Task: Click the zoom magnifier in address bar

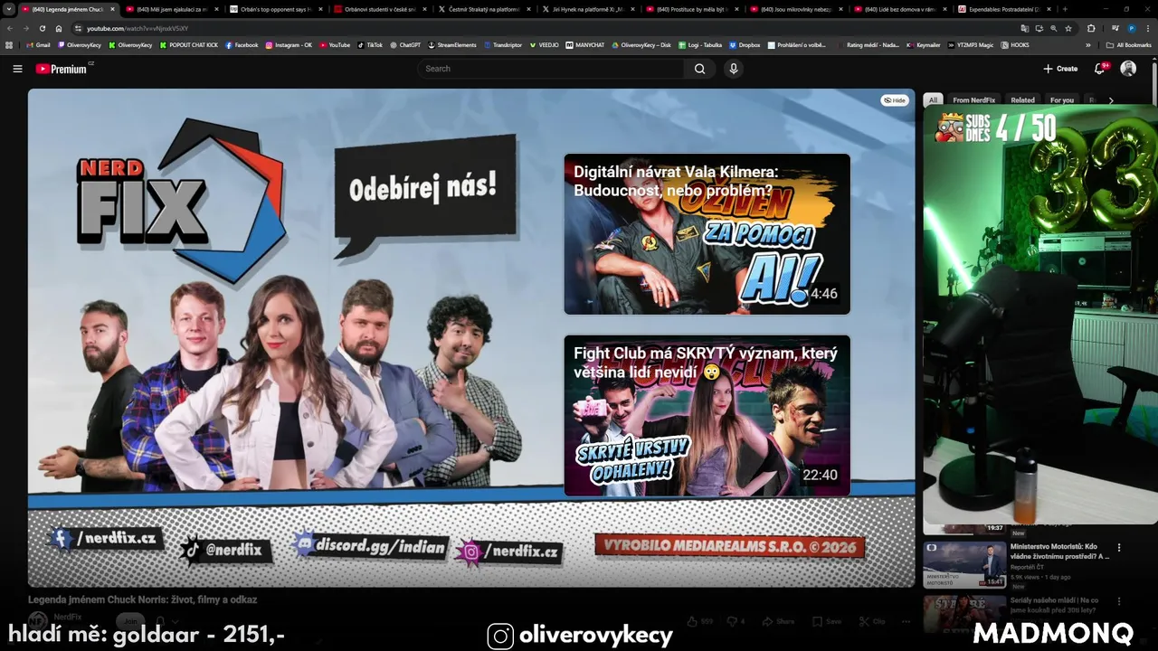Action: (1052, 28)
